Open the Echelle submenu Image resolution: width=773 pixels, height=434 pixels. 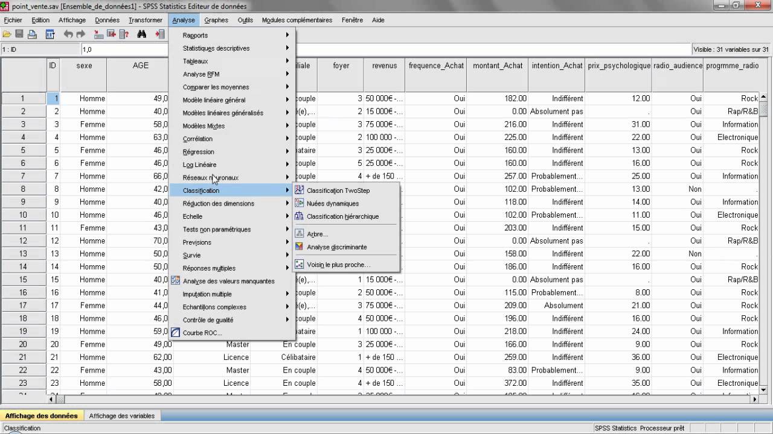click(231, 216)
